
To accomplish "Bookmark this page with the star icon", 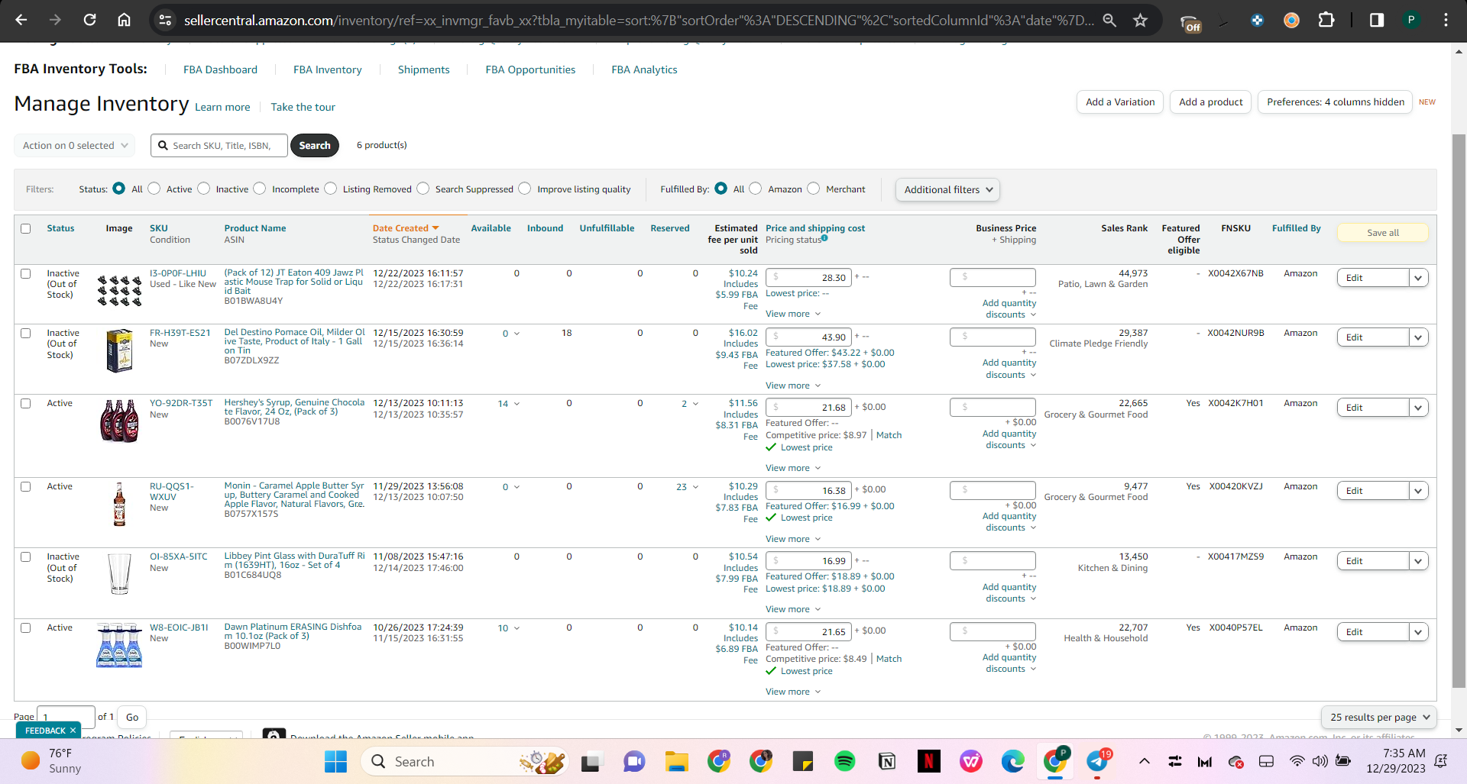I will (x=1140, y=21).
